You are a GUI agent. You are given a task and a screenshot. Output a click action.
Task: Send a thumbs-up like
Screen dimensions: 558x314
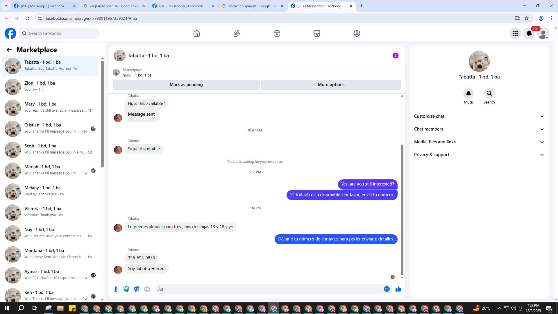point(398,289)
